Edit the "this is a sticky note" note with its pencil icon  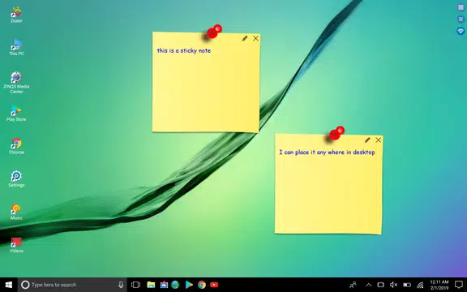[245, 38]
